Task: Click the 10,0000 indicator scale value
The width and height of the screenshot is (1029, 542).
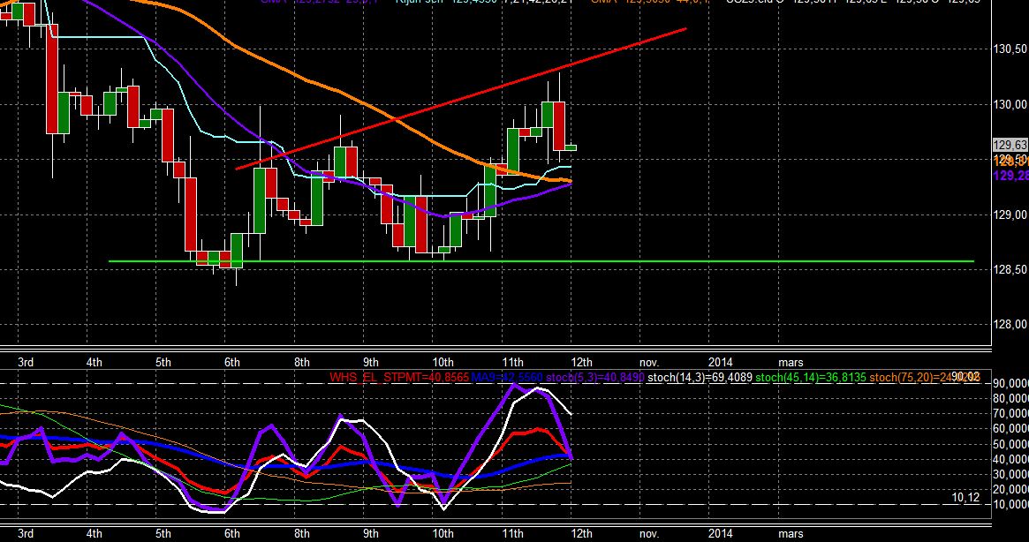Action: pos(1011,505)
